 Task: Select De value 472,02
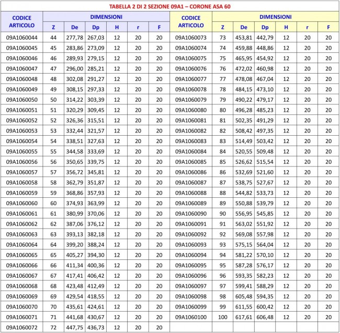pyautogui.click(x=244, y=68)
